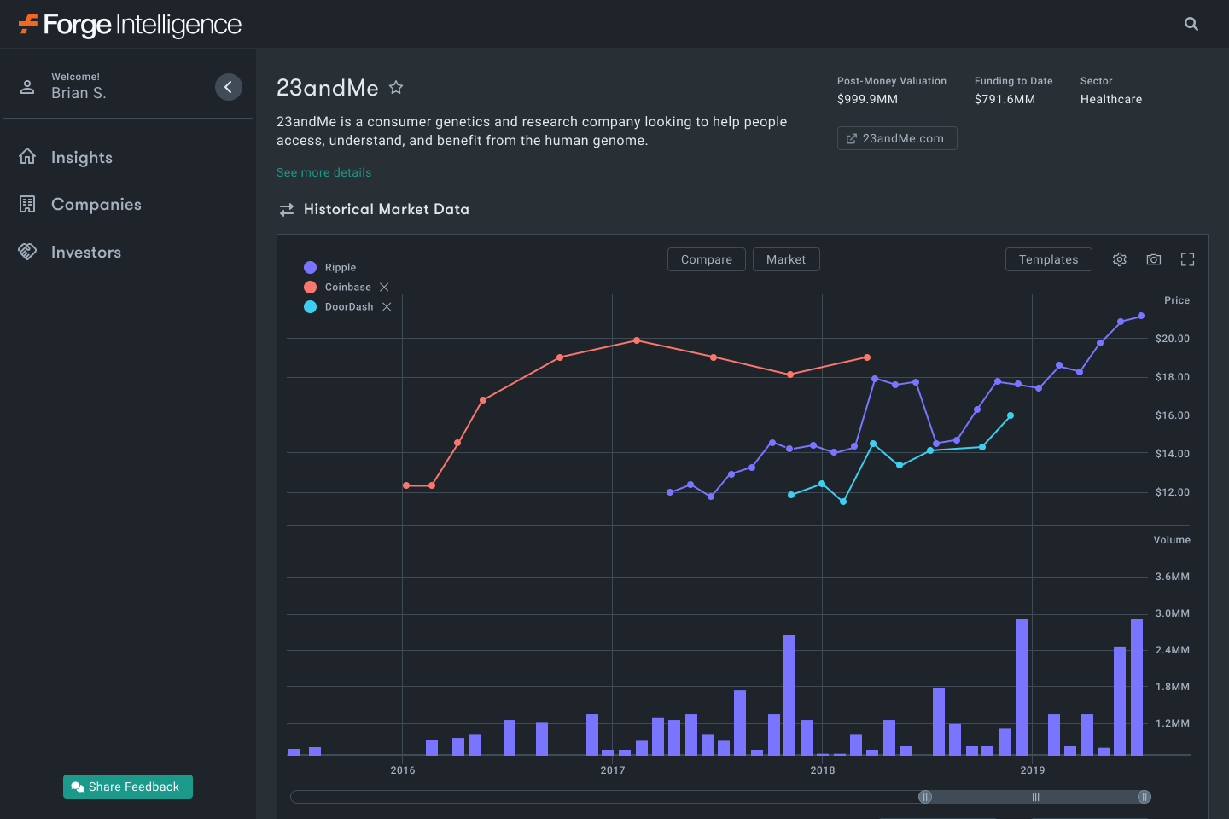Click the Compare button

pyautogui.click(x=706, y=259)
